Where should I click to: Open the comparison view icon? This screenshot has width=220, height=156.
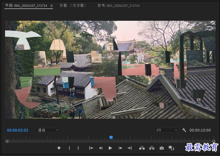coord(171,148)
